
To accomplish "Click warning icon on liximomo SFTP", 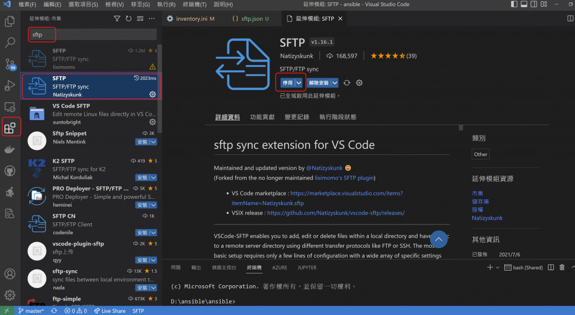I will point(153,67).
